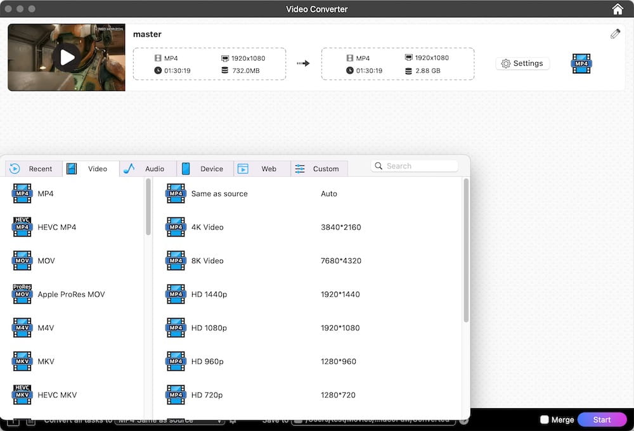This screenshot has width=634, height=431.
Task: Click the pencil edit icon for master
Action: point(615,34)
